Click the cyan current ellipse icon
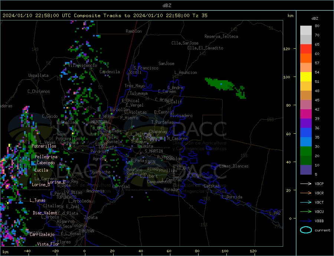Screen dimensions: 334x256 pos(306,230)
